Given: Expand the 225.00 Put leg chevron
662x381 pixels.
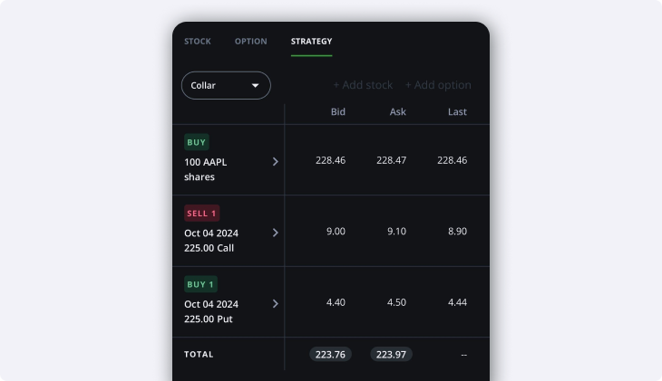Looking at the screenshot, I should (276, 303).
